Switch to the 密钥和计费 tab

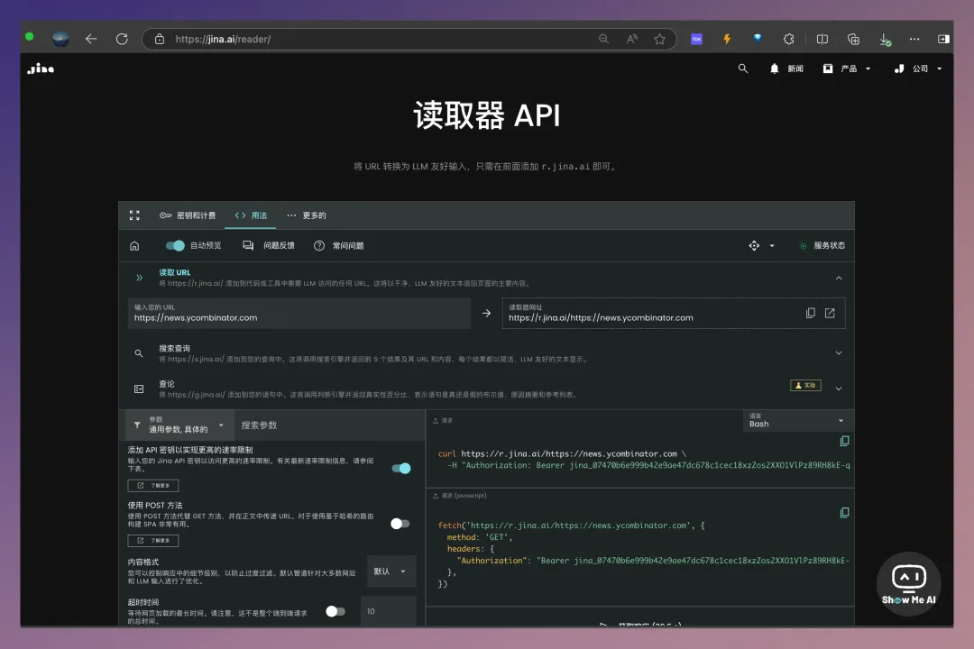[188, 215]
